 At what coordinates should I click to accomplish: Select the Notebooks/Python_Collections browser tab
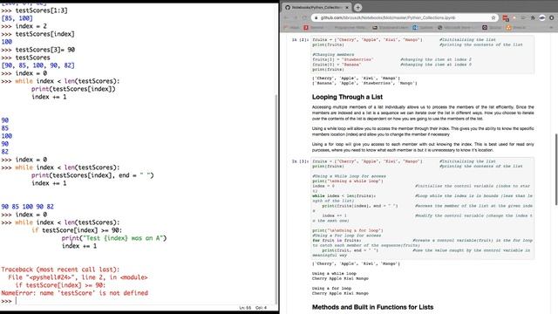(x=317, y=7)
